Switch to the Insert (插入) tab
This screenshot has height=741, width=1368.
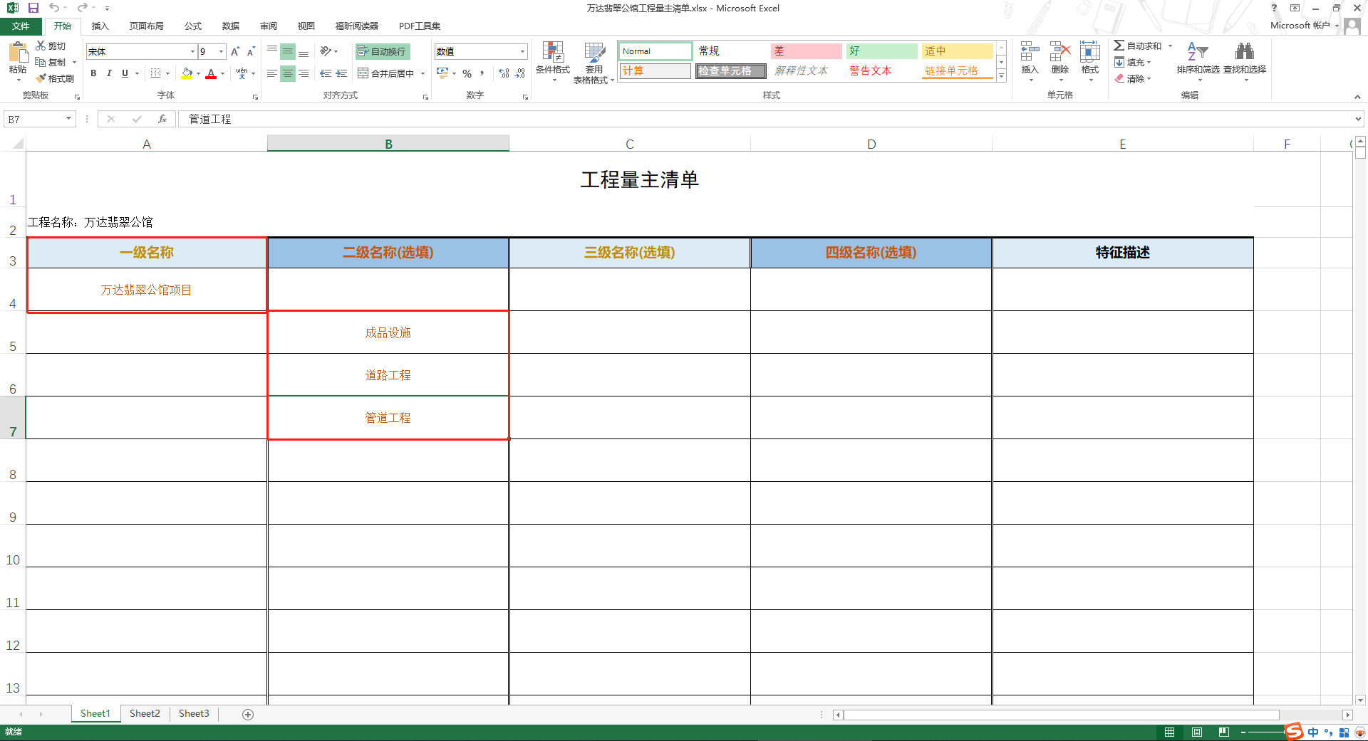tap(100, 26)
